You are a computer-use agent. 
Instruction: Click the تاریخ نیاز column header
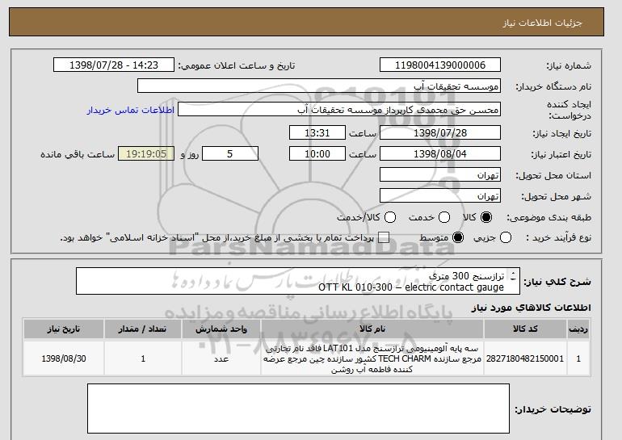point(64,329)
